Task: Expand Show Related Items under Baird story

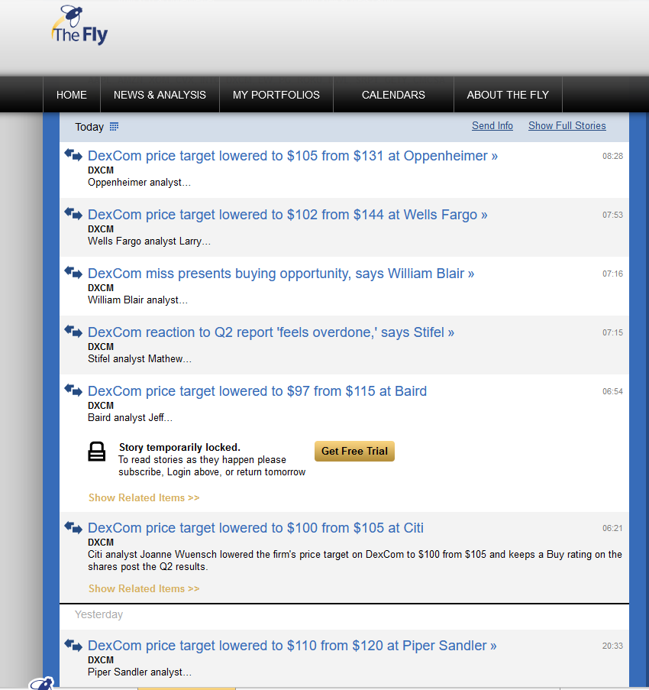Action: pyautogui.click(x=144, y=497)
